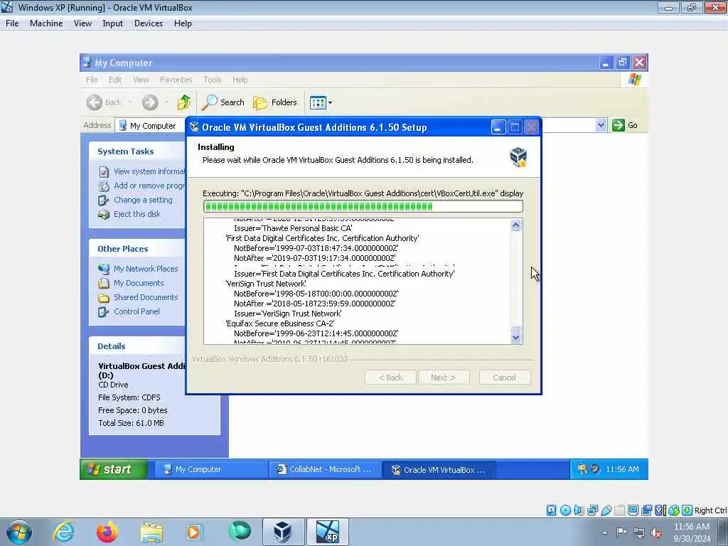Switch to My Computer taskbar button
This screenshot has height=546, width=728.
[x=210, y=469]
